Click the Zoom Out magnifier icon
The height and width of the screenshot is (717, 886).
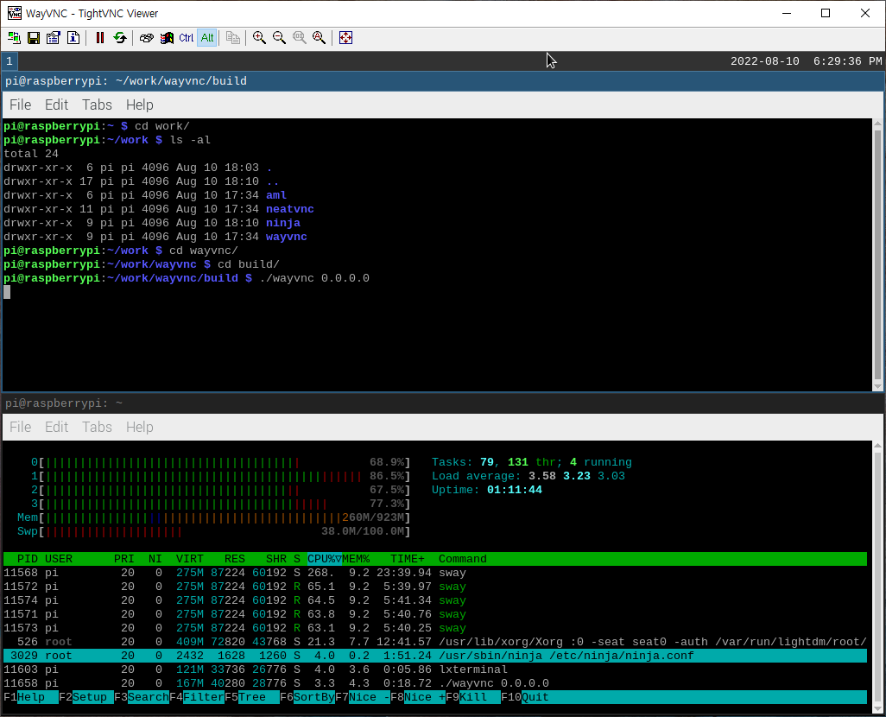pos(279,38)
